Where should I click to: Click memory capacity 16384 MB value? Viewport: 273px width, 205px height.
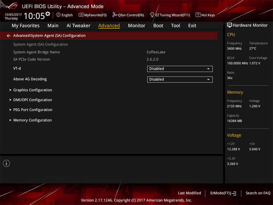click(235, 121)
